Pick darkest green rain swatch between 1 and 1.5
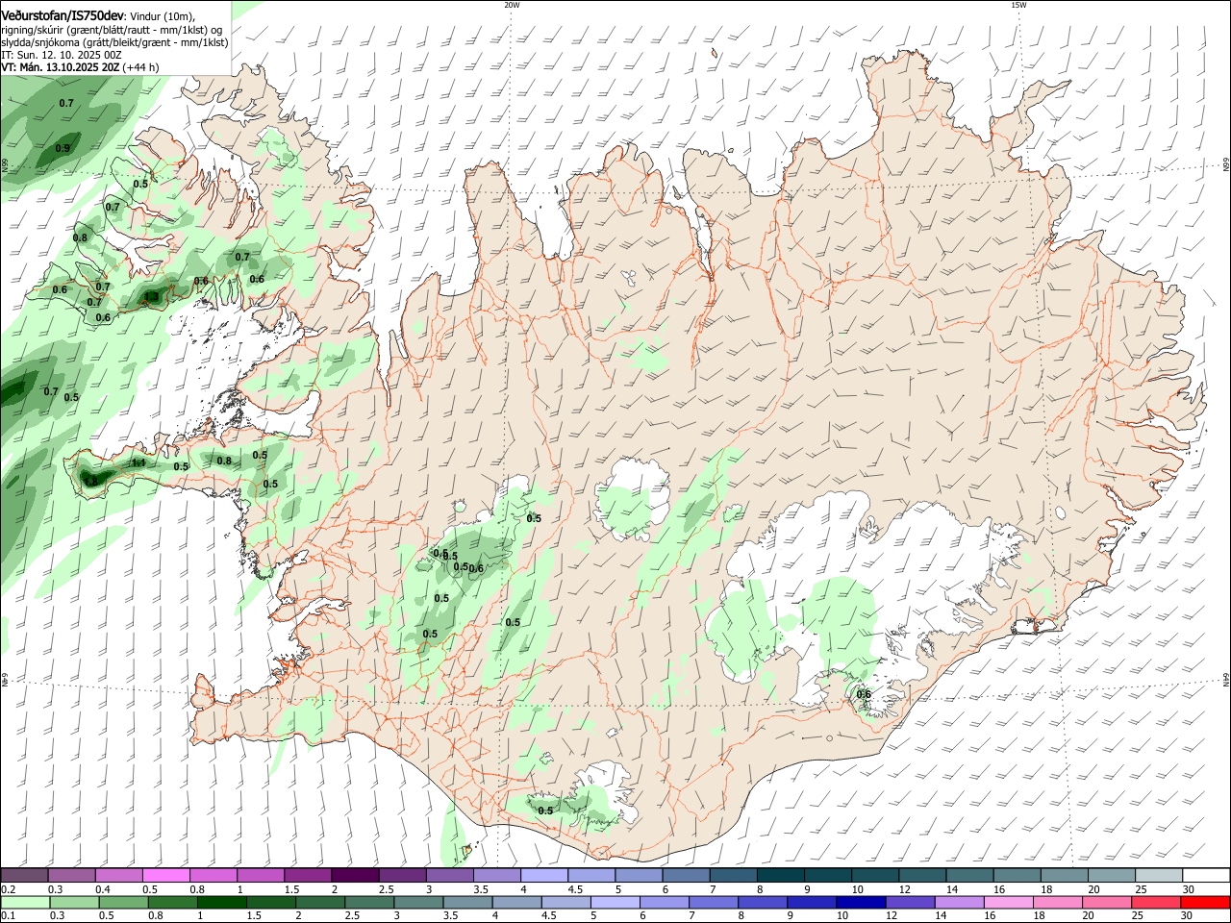 tap(221, 902)
